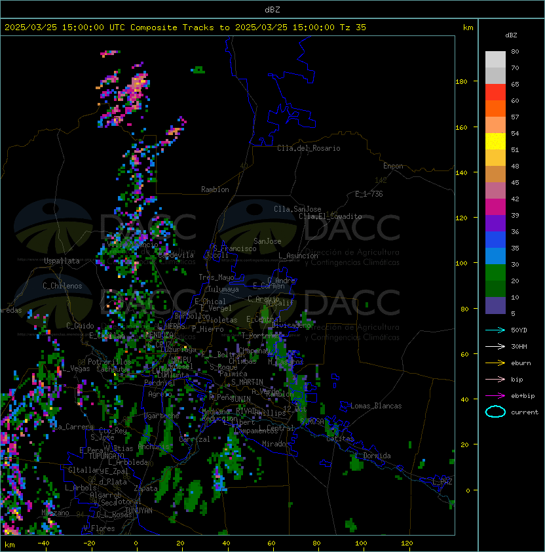Click the Ugarteche place label
The width and height of the screenshot is (545, 552).
(162, 416)
